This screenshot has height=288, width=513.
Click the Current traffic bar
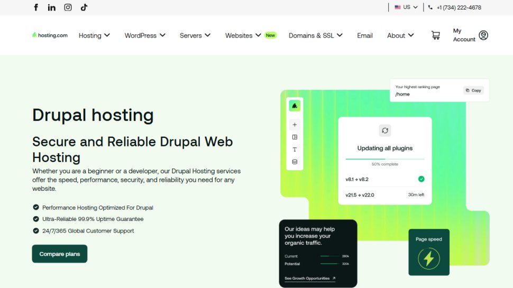click(x=330, y=256)
